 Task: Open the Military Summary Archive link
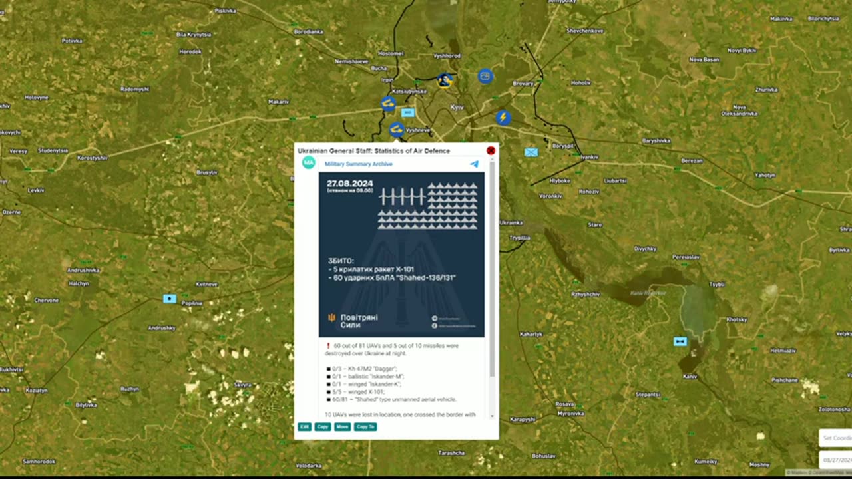tap(359, 164)
